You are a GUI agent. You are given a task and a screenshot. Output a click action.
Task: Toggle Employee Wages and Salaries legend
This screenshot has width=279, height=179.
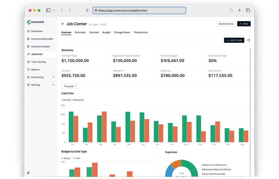point(216,169)
